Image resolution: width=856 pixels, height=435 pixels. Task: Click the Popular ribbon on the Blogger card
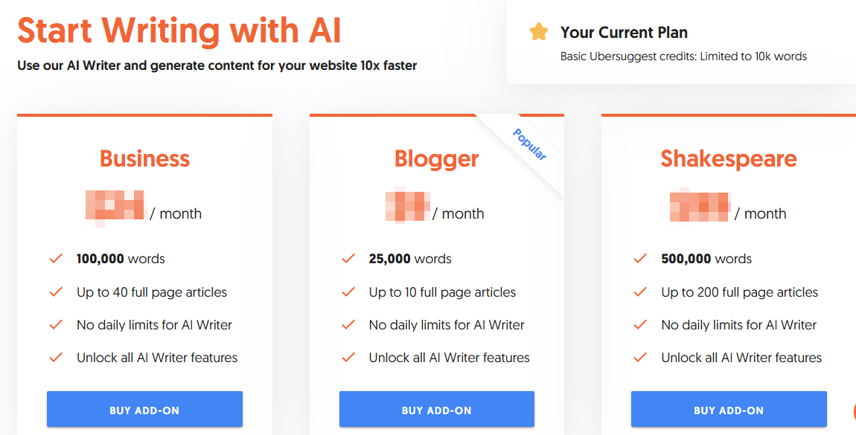click(x=530, y=144)
